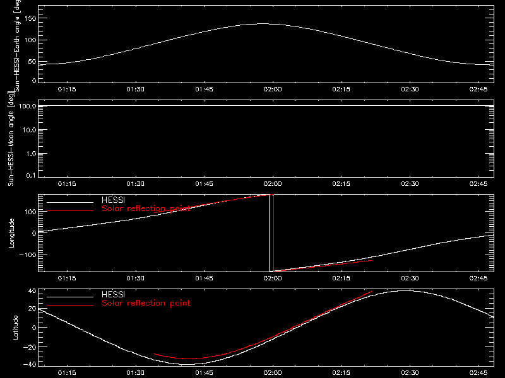This screenshot has height=378, width=505.
Task: Click 02:45 time label under Latitude plot
Action: (478, 373)
